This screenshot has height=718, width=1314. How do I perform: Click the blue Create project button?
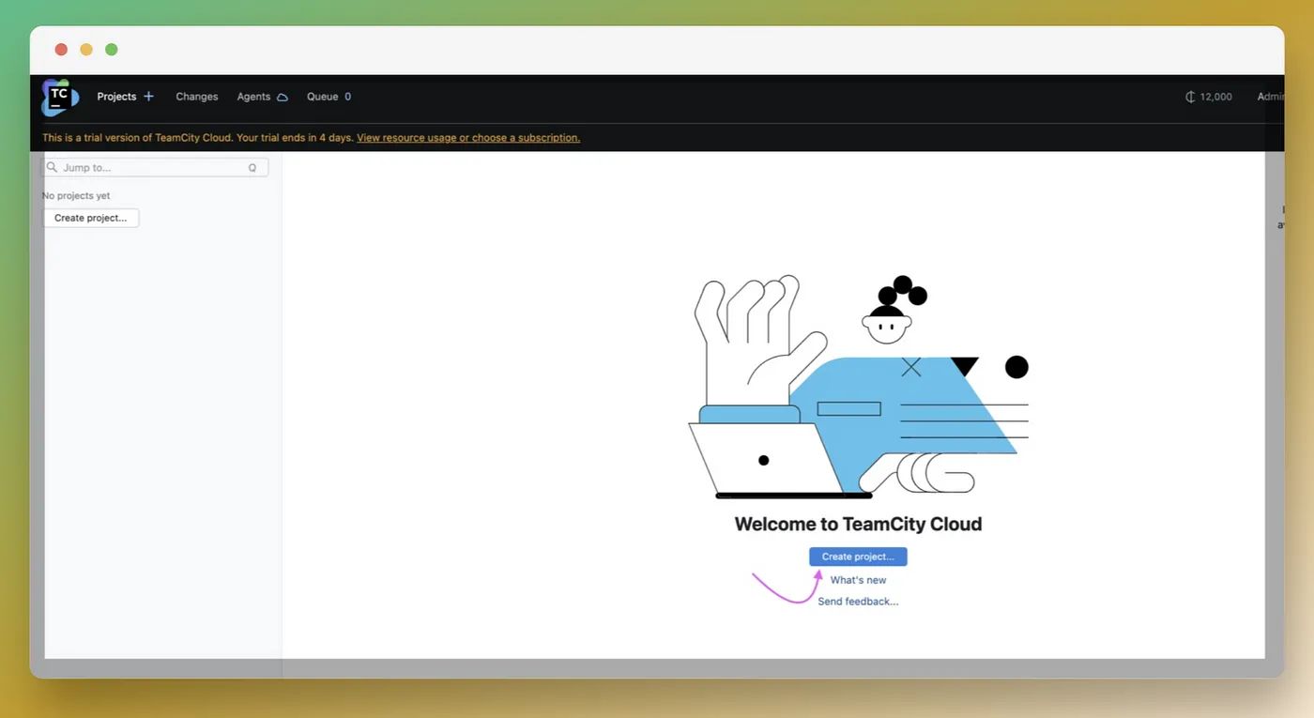(858, 557)
